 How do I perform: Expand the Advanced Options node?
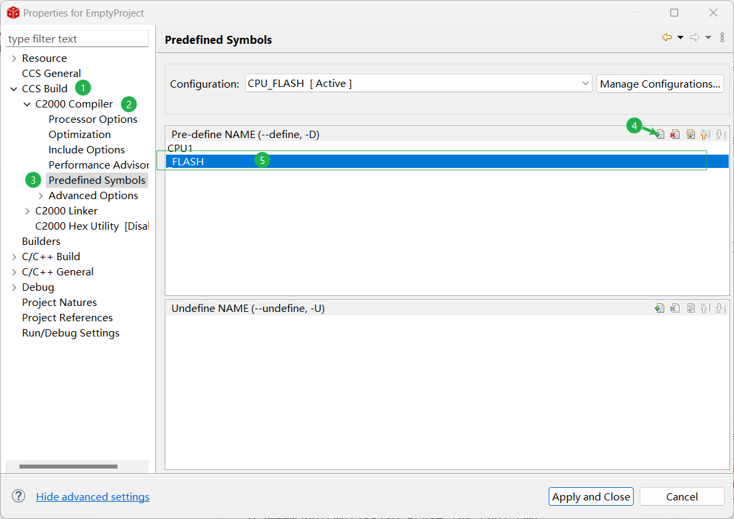41,196
